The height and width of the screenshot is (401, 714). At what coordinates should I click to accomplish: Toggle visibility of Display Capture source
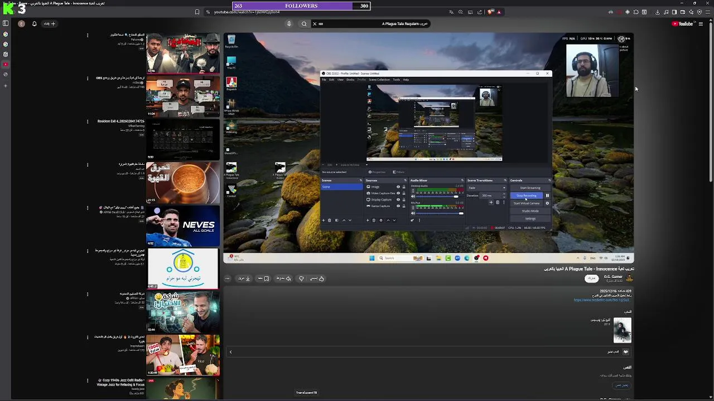[398, 199]
